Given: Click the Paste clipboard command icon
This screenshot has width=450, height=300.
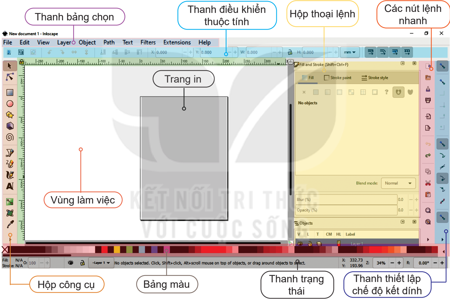Looking at the screenshot, I should tap(428, 195).
